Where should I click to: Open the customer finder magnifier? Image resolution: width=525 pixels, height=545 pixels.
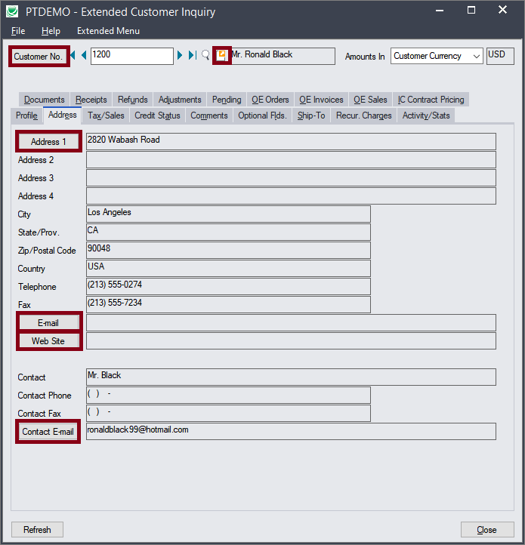205,56
